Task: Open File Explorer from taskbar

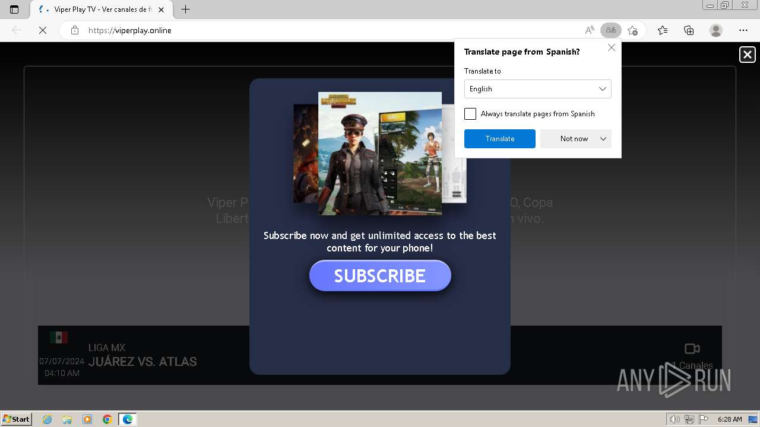Action: [67, 419]
